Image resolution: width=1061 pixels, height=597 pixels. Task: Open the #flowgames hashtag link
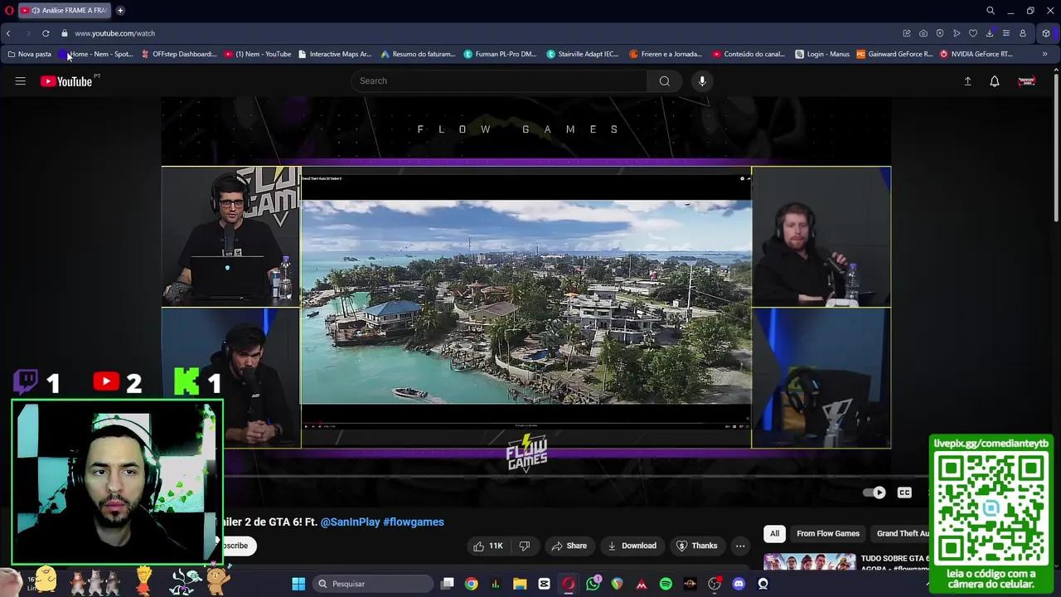click(x=414, y=522)
